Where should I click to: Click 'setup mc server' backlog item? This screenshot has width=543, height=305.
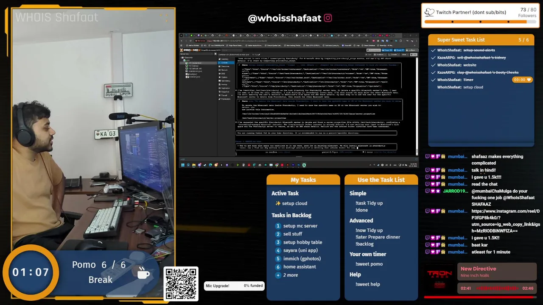tap(300, 226)
